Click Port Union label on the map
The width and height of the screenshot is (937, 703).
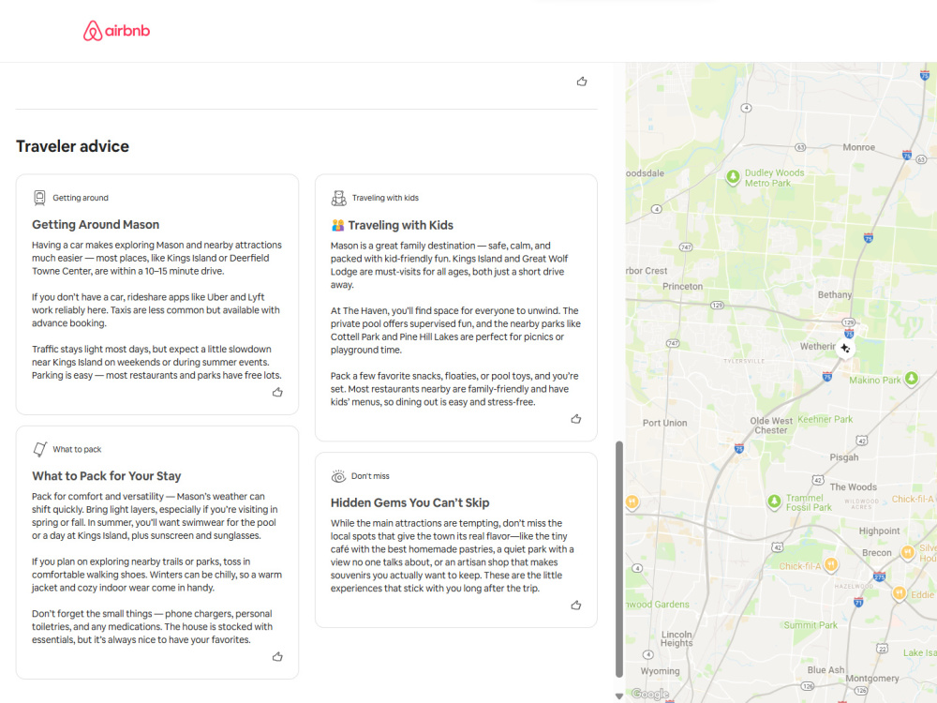[664, 424]
